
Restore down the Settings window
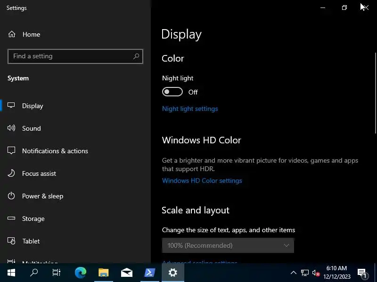pos(344,8)
